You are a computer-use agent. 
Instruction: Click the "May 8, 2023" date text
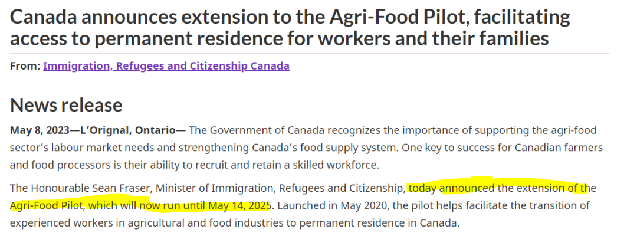click(x=34, y=130)
